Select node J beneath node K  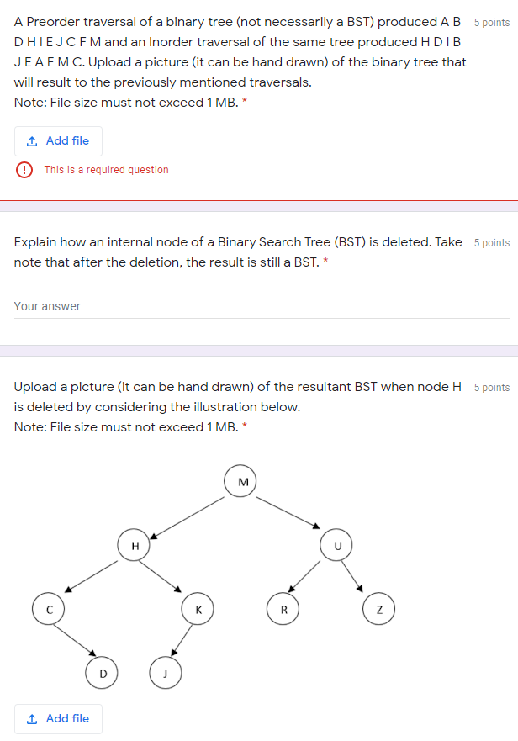[x=165, y=672]
